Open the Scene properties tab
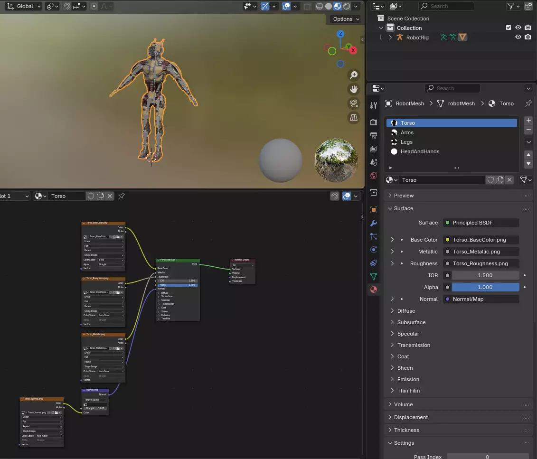The image size is (537, 459). click(374, 162)
